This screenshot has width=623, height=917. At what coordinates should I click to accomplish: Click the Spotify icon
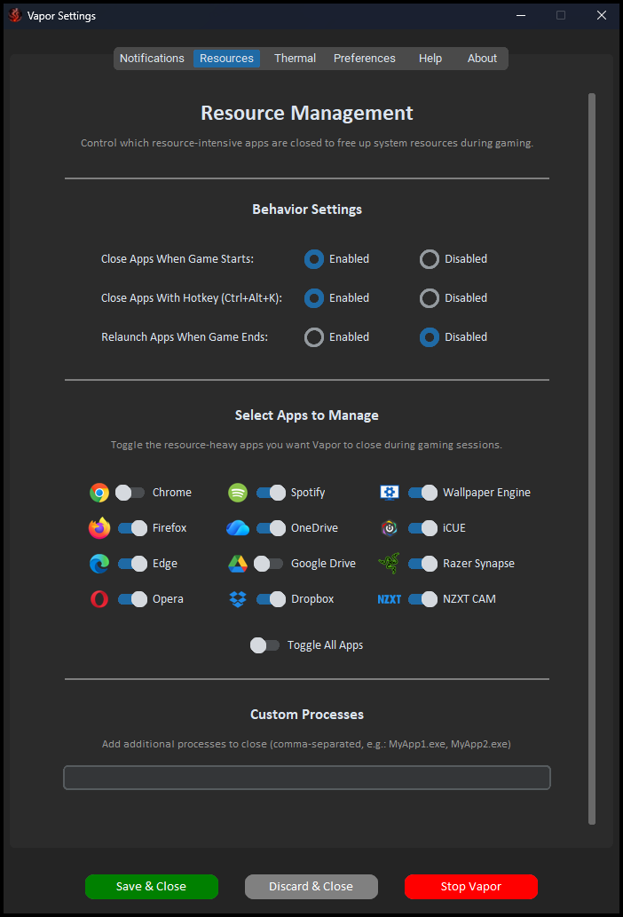pos(237,492)
